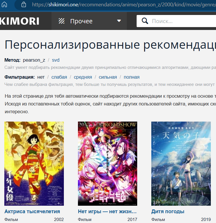
Task: Open the Shikimori logo home link
Action: coord(20,21)
